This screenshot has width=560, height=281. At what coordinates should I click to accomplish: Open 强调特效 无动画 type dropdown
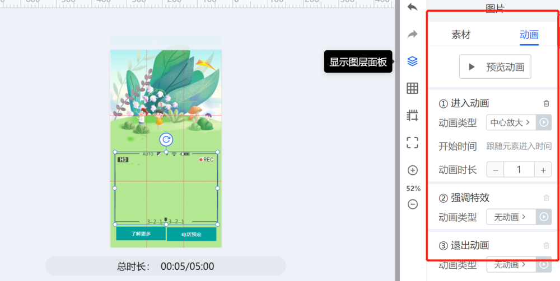[511, 217]
